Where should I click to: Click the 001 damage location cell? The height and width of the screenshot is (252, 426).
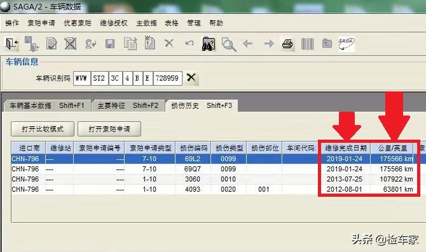(264, 189)
